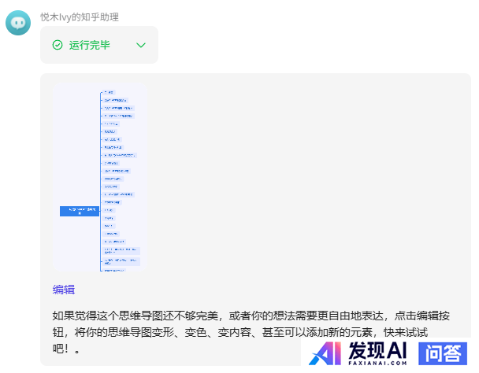Viewport: 479px width, 373px height.
Task: Expand the 运行完毕 chevron arrow
Action: click(141, 45)
